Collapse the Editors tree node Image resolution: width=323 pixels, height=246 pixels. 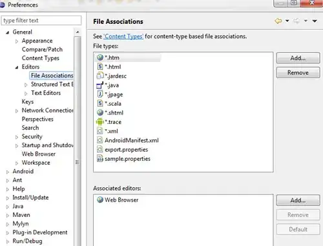point(17,67)
